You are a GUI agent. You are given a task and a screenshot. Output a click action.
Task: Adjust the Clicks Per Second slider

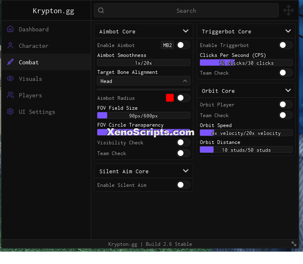246,63
